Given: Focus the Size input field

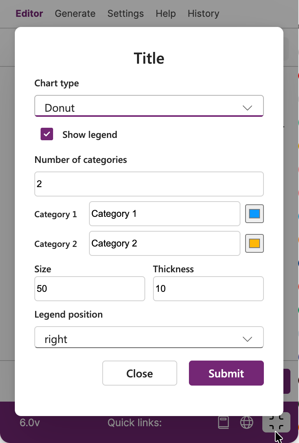Looking at the screenshot, I should (90, 289).
